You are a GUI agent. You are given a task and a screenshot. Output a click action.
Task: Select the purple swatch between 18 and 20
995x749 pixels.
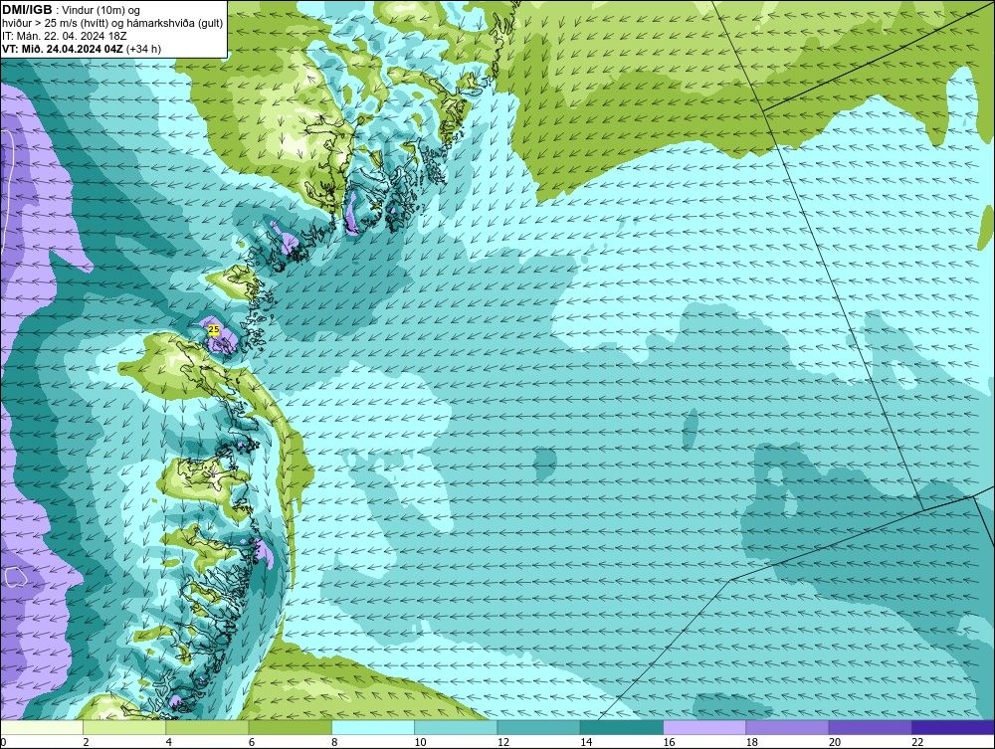[787, 727]
